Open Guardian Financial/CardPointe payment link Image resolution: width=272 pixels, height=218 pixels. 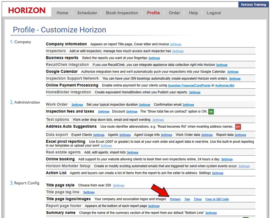pyautogui.click(x=190, y=86)
